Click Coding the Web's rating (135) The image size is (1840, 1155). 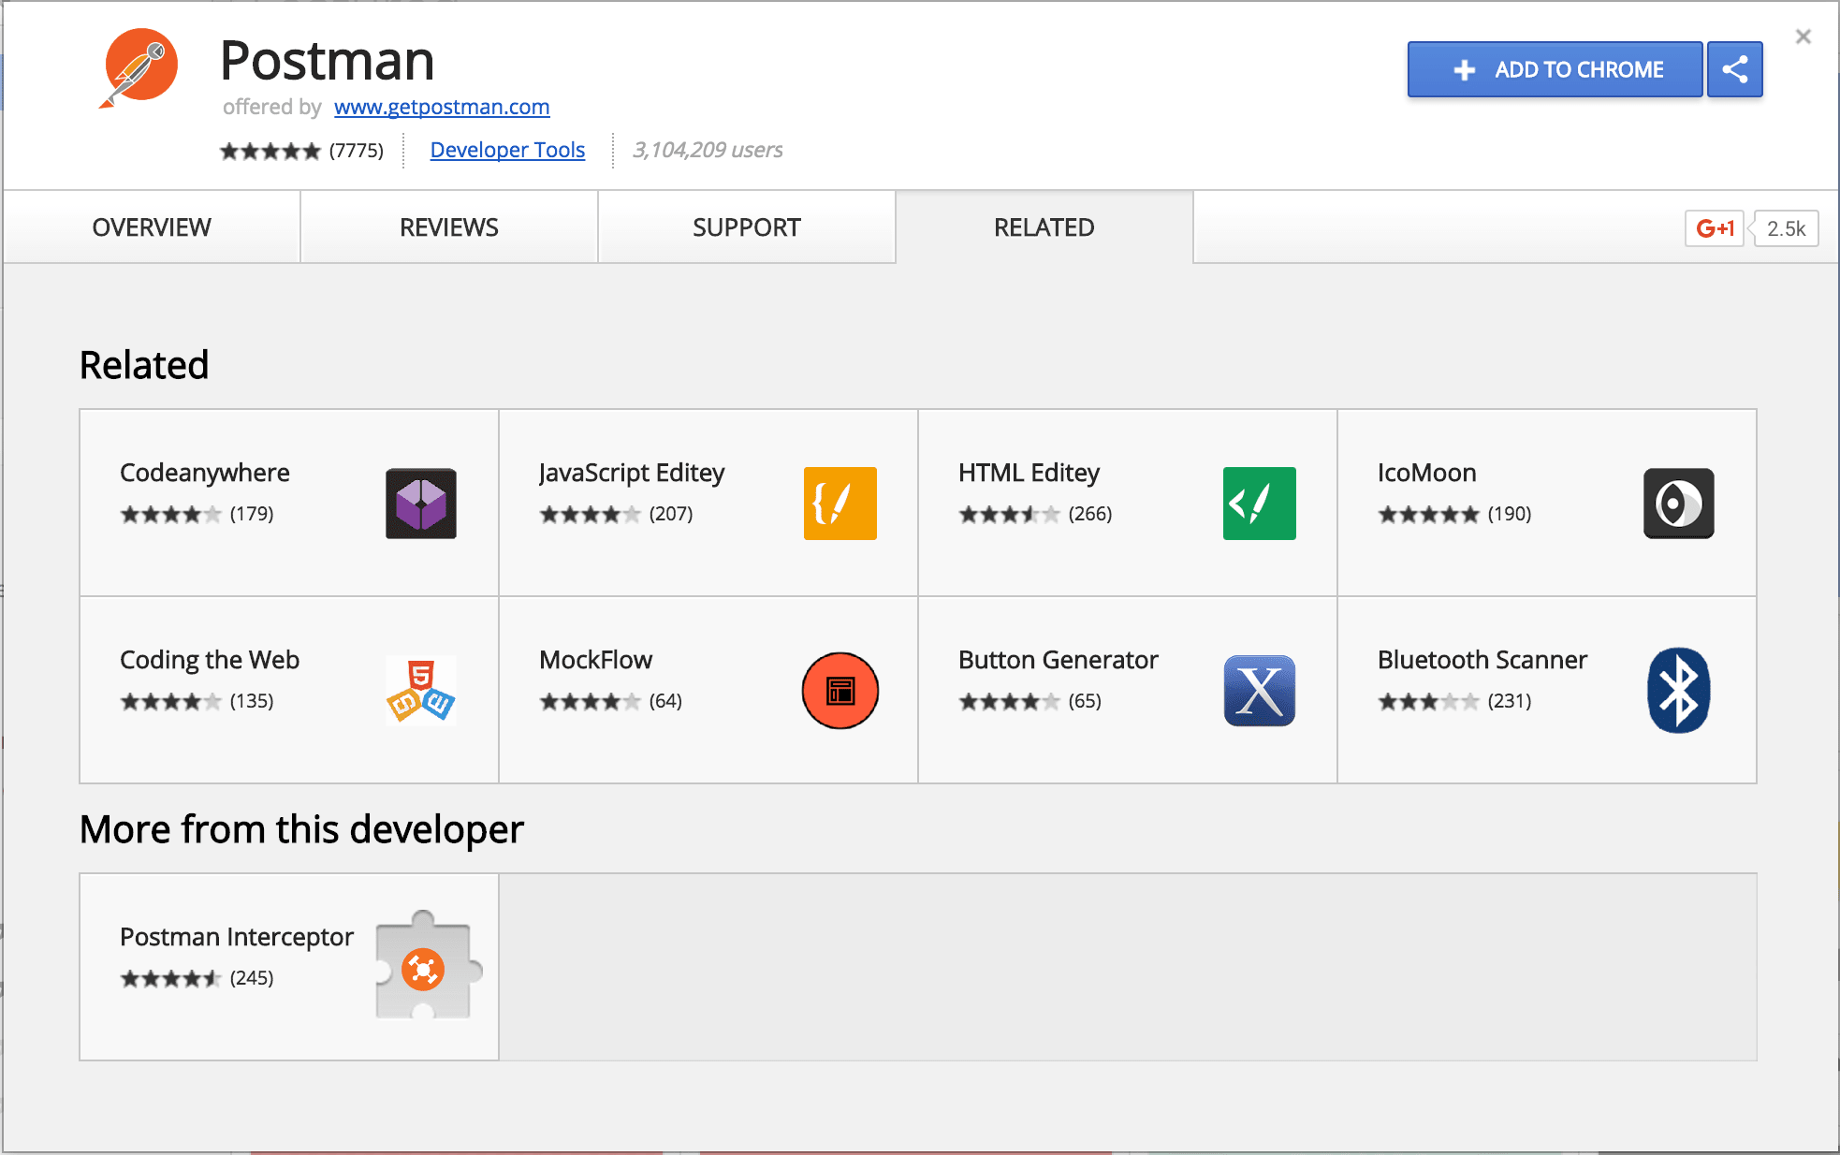click(x=197, y=701)
